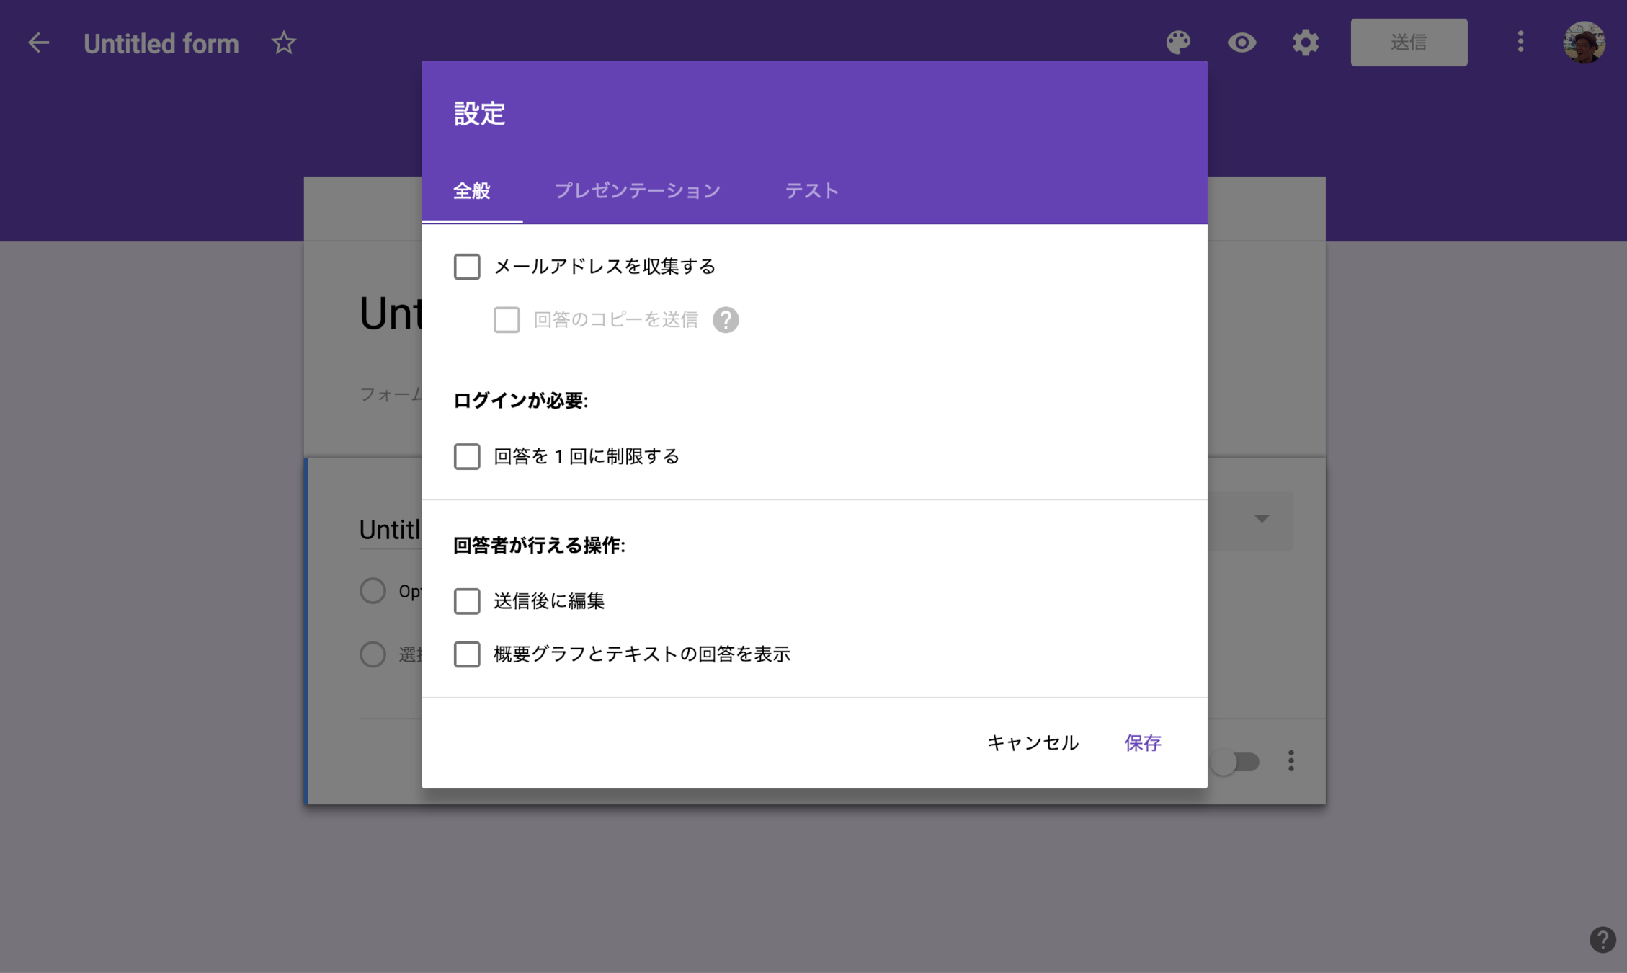1627x973 pixels.
Task: Star the Untitled form
Action: 284,43
